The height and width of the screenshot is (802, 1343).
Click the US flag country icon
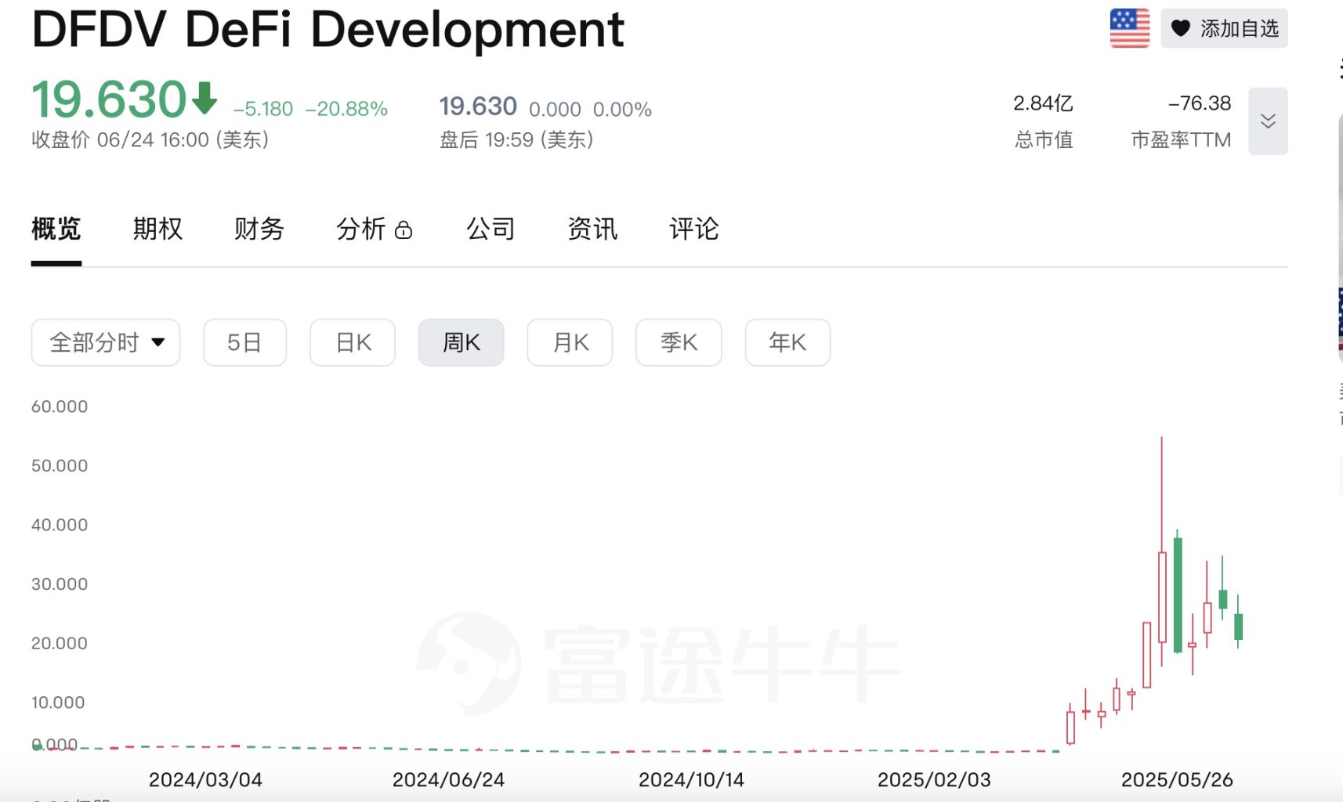(1128, 27)
